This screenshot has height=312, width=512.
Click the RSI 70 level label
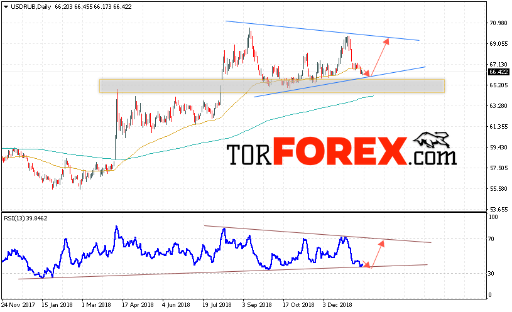click(x=491, y=239)
